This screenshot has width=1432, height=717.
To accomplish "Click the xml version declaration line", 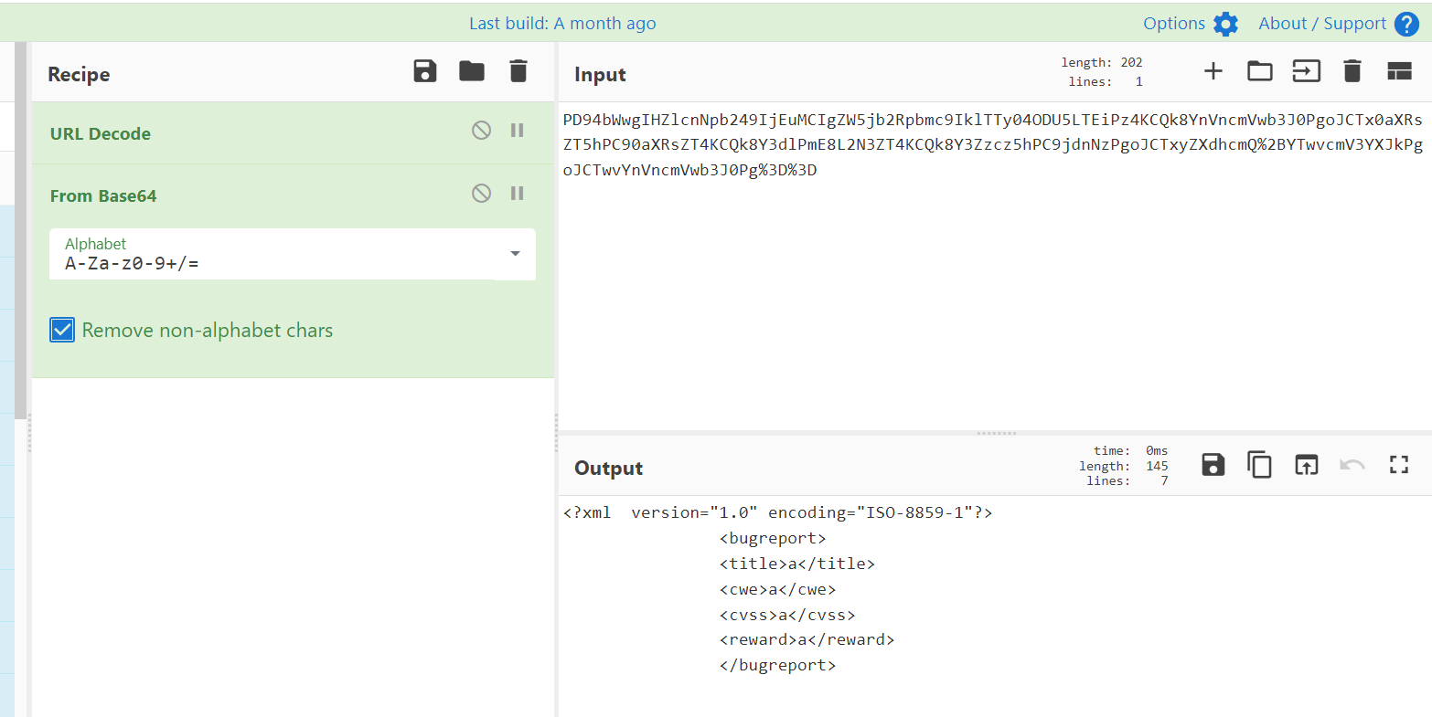I will pos(778,513).
